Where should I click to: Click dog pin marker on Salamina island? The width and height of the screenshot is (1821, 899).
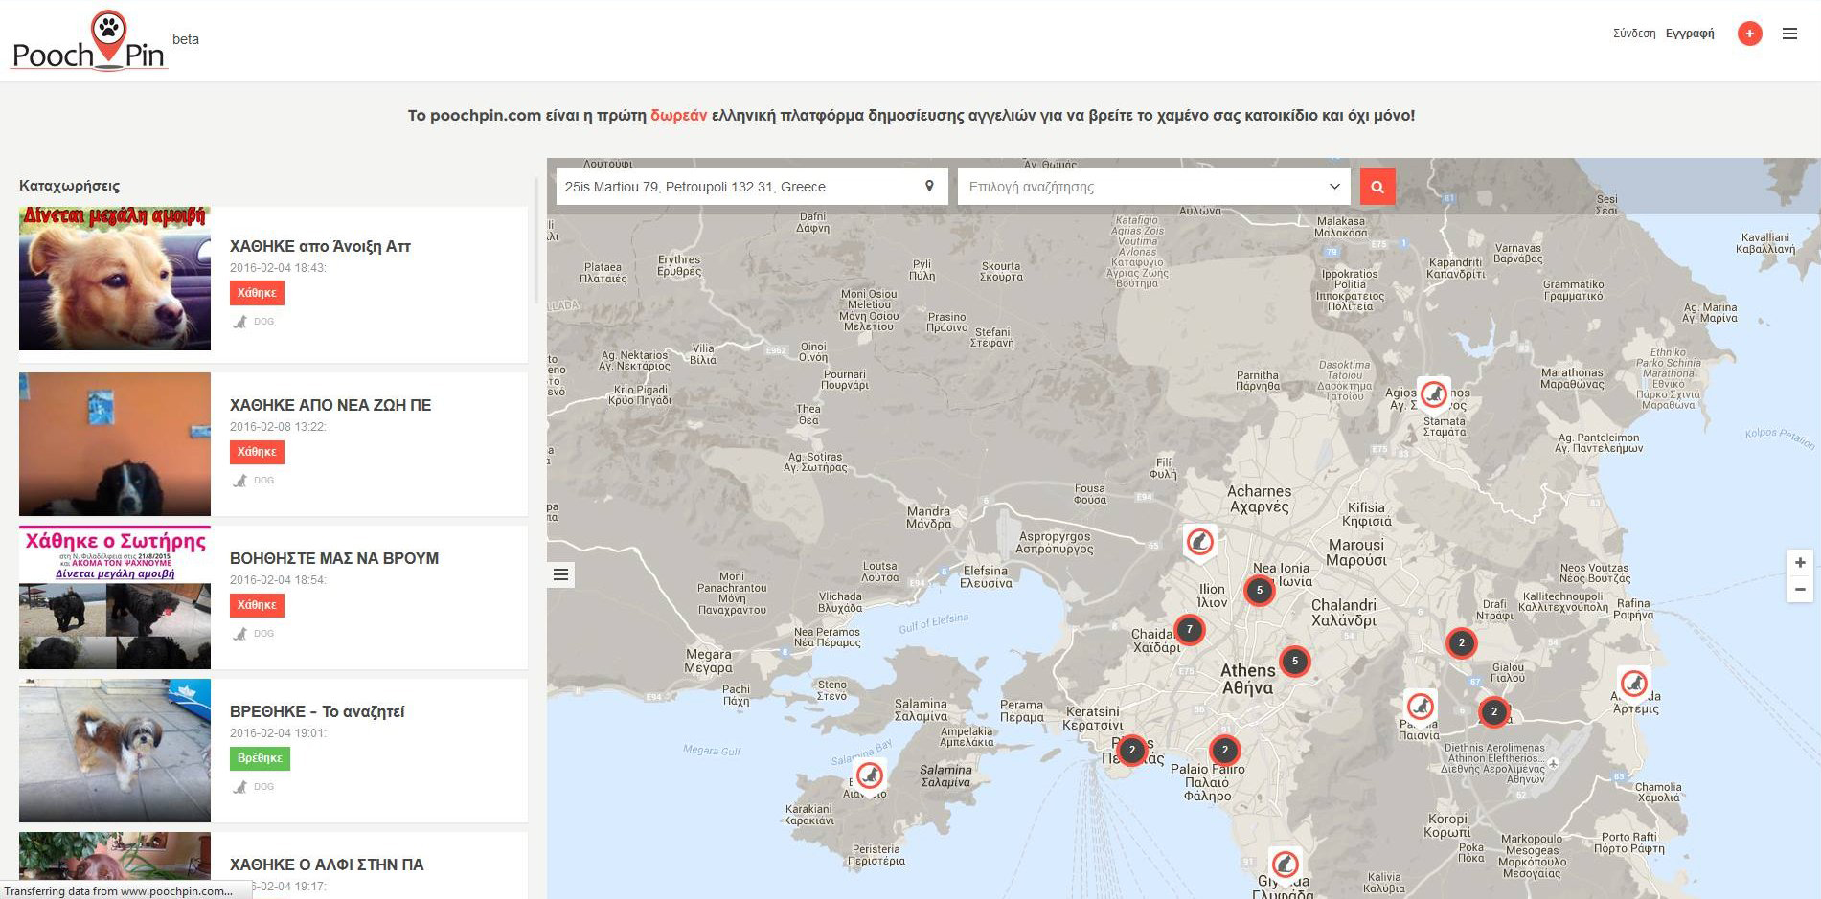[x=870, y=776]
